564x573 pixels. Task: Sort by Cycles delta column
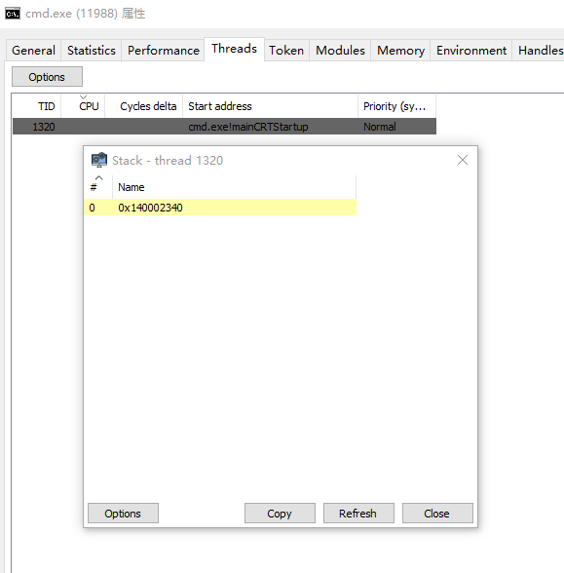(143, 106)
